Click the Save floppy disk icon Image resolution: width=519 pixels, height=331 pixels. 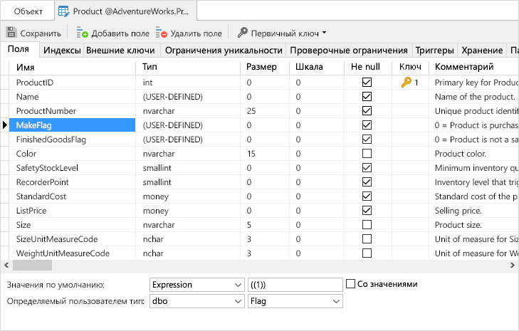(x=11, y=33)
